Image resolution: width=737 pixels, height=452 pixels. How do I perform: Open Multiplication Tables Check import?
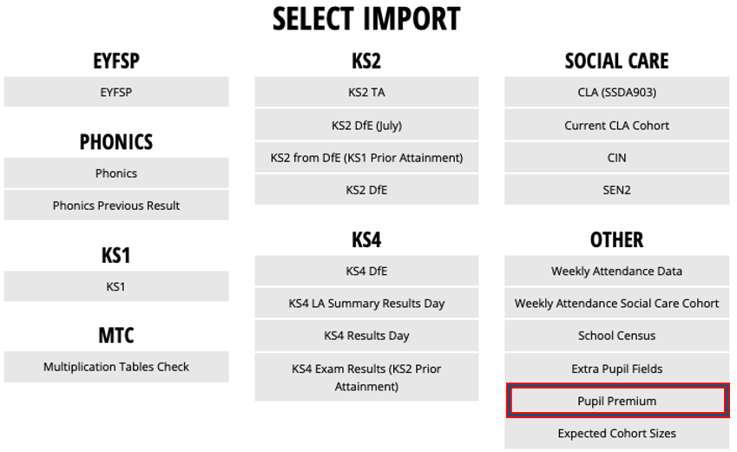[x=116, y=367]
